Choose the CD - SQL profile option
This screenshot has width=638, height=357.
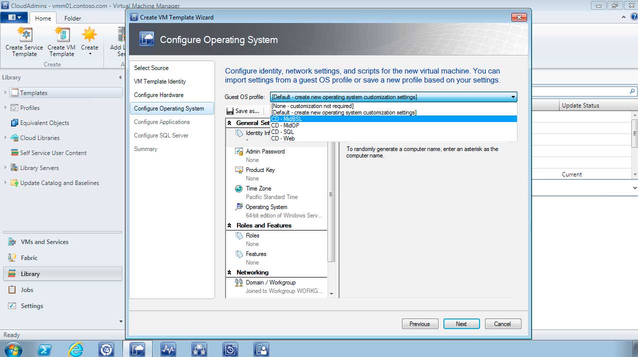click(x=393, y=132)
